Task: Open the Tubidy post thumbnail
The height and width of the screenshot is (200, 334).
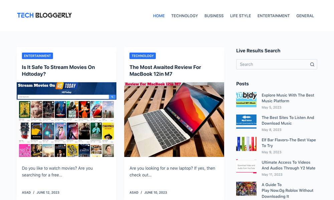Action: (x=246, y=100)
